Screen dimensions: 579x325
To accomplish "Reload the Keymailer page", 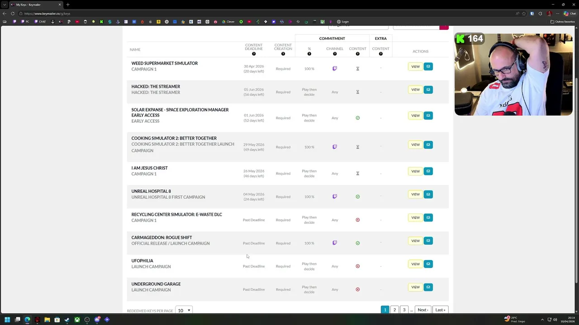I will 13,14.
